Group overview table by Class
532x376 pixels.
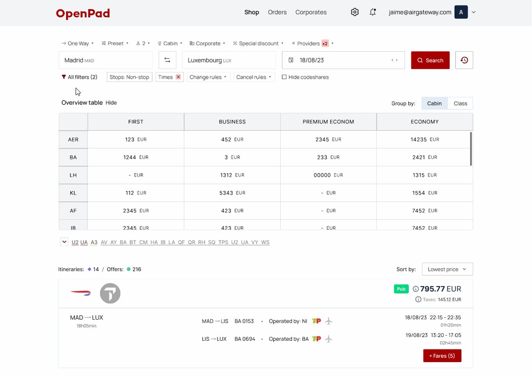pyautogui.click(x=460, y=103)
